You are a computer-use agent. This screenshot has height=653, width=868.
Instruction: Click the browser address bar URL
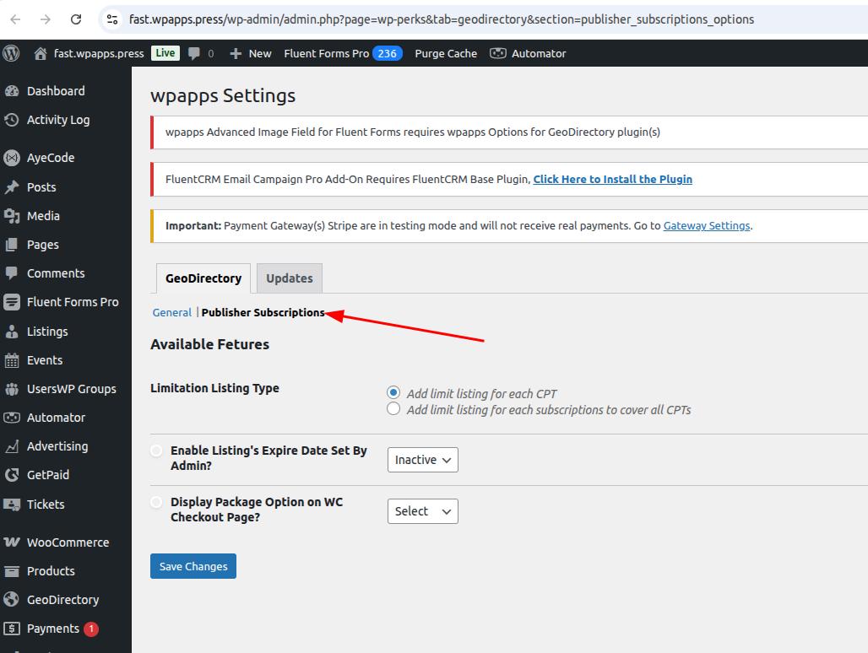[441, 19]
